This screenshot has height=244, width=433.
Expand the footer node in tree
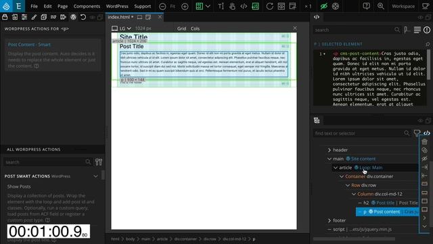[x=329, y=220]
